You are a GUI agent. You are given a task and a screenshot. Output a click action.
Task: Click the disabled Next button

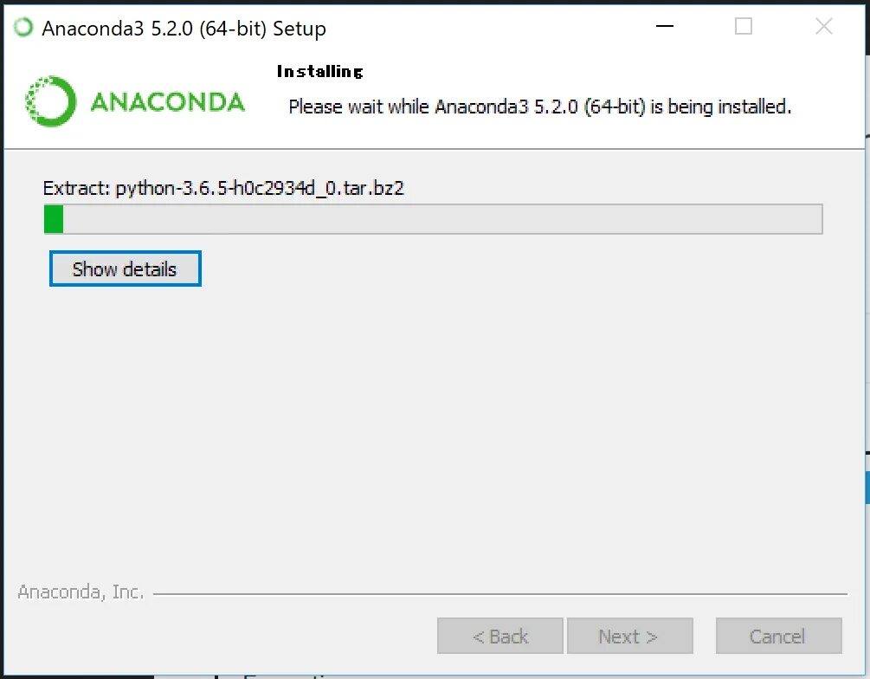coord(629,636)
